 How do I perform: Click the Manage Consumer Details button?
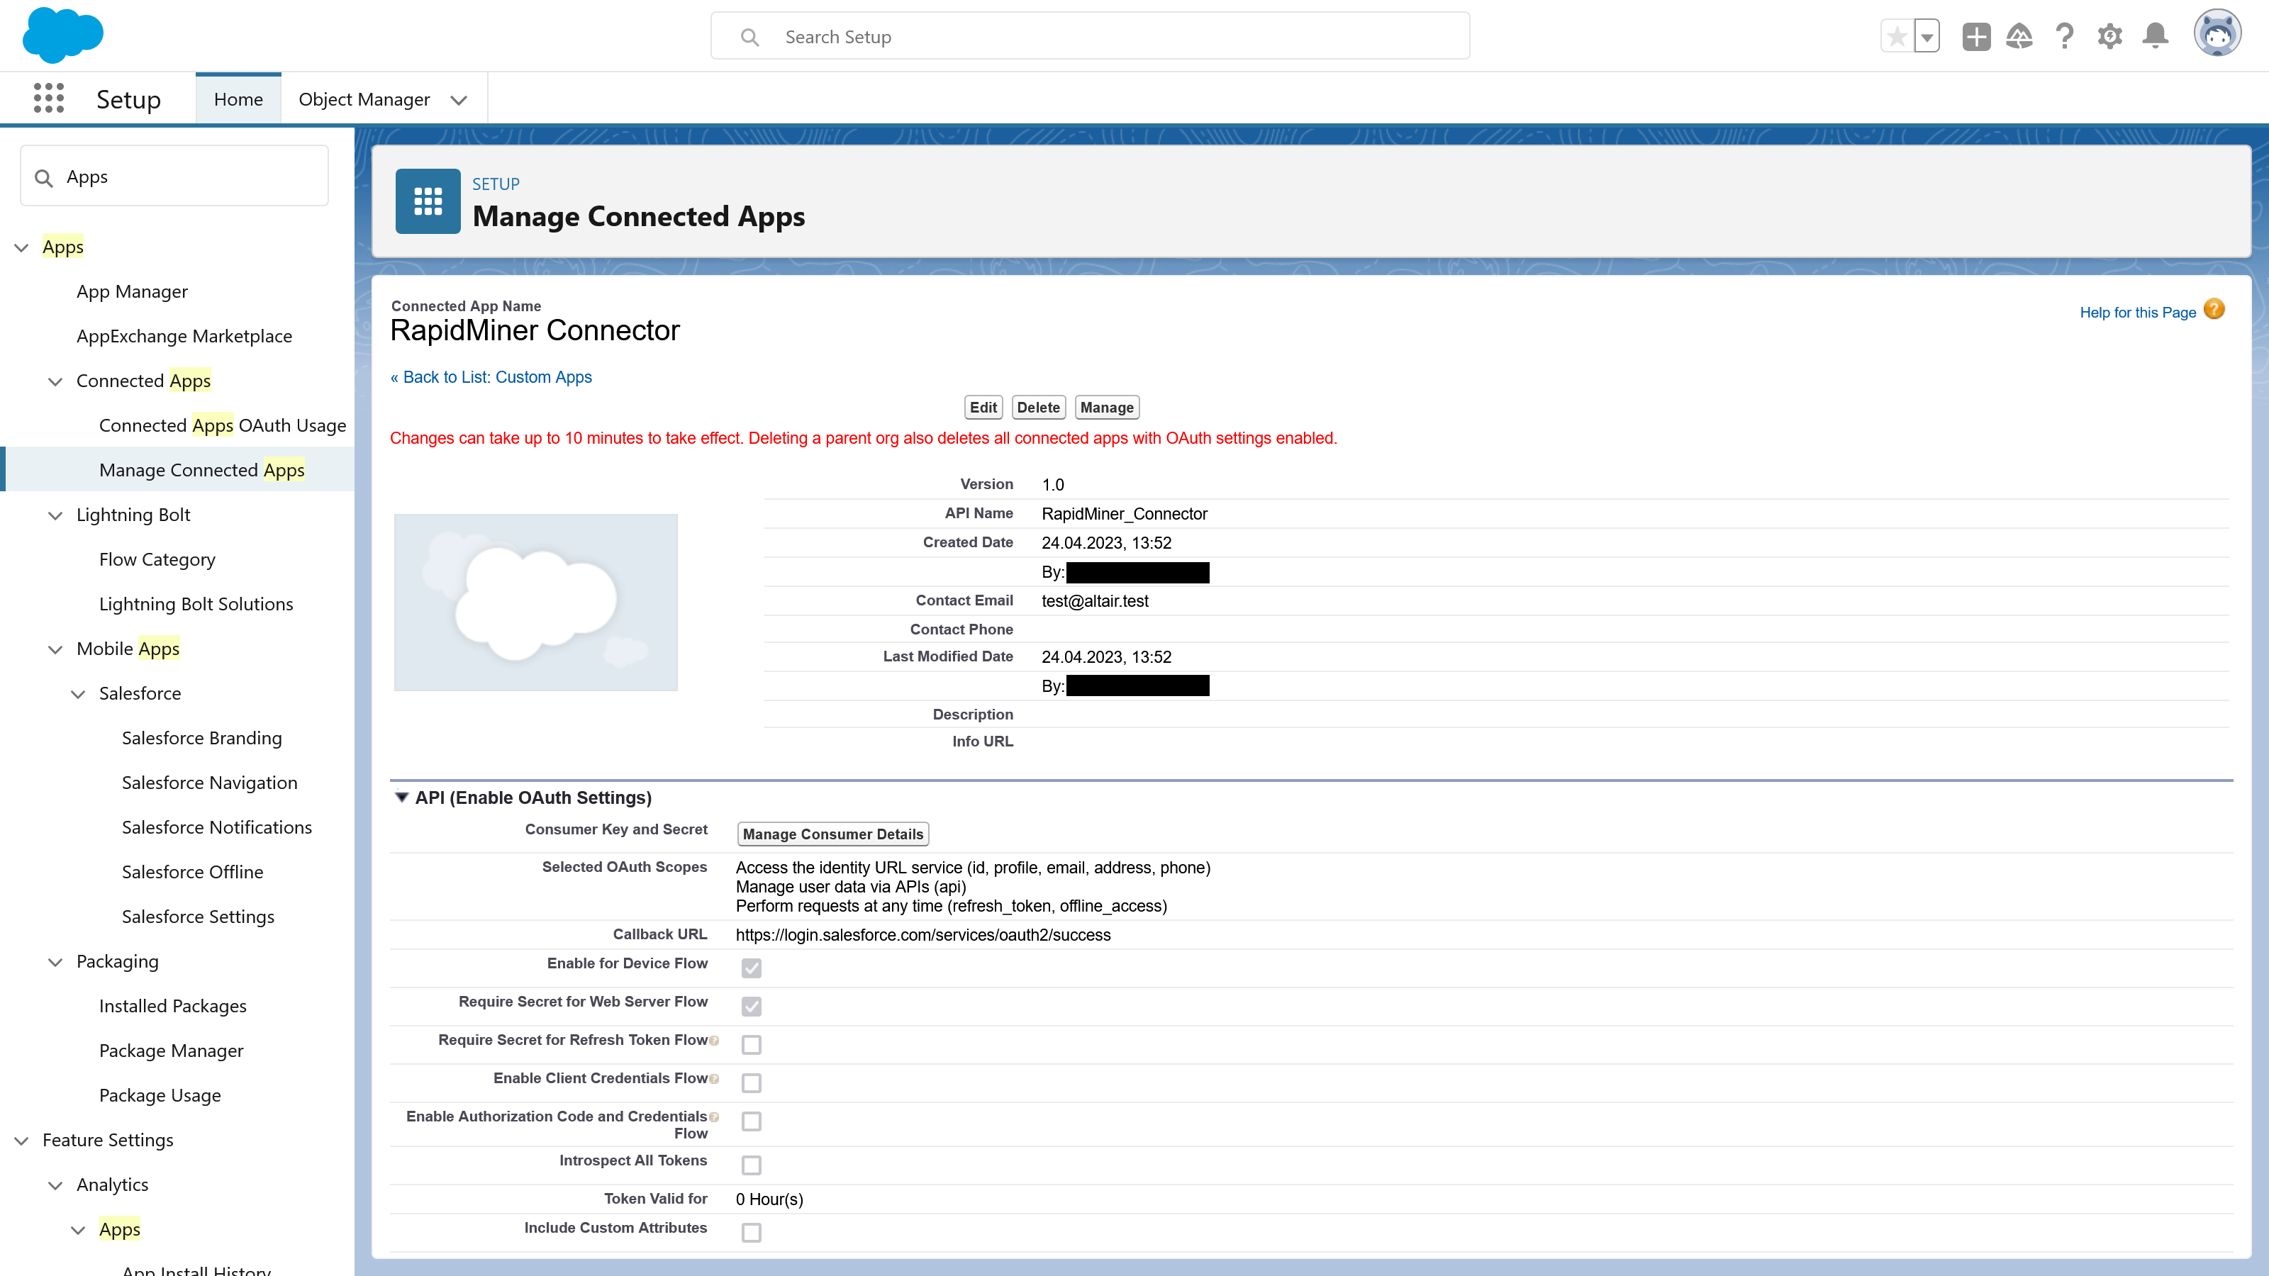coord(832,834)
